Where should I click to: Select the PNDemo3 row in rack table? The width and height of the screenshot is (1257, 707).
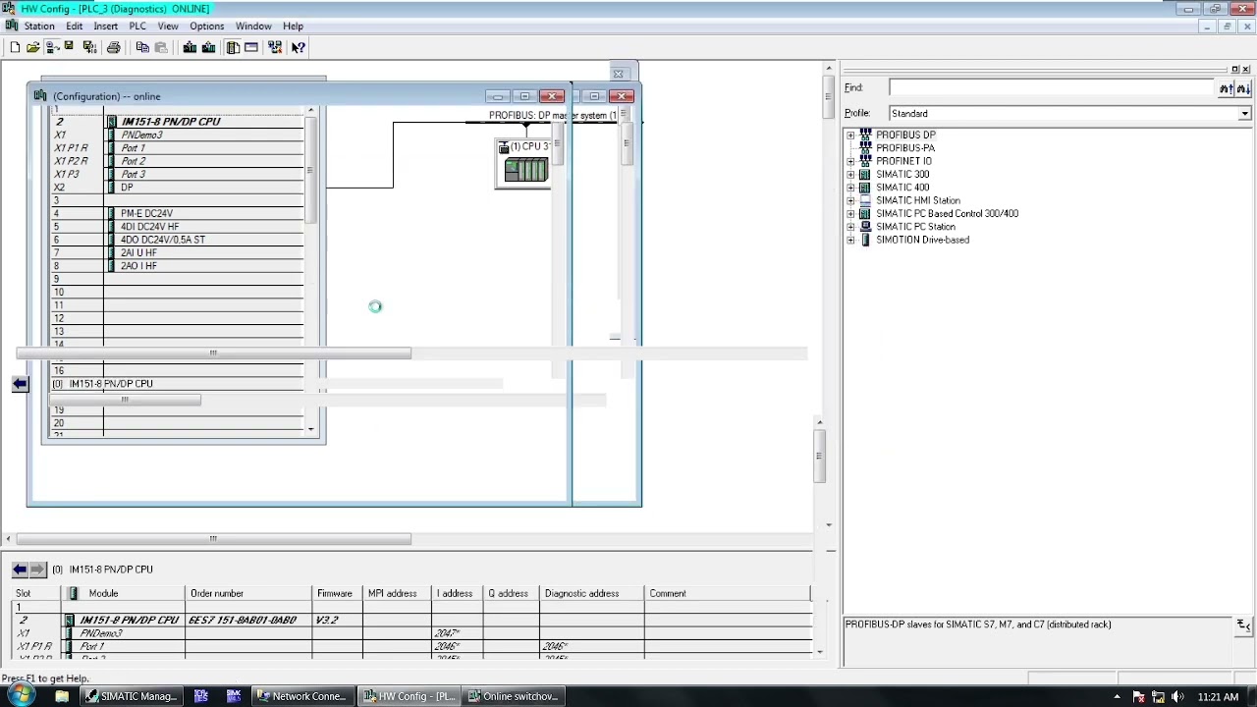(x=178, y=135)
